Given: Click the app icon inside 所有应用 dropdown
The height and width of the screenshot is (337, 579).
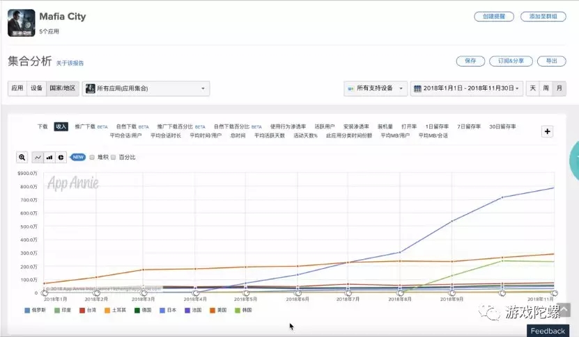Looking at the screenshot, I should tap(90, 88).
